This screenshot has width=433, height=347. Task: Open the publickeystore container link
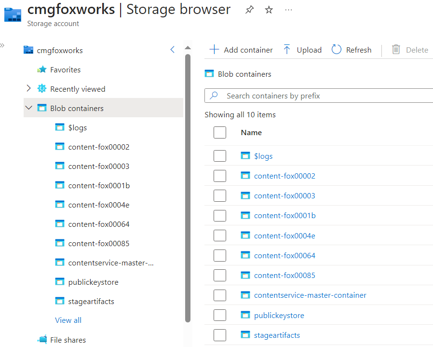pyautogui.click(x=279, y=316)
